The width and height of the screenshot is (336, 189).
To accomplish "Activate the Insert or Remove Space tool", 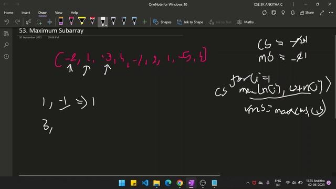I will (x=49, y=22).
